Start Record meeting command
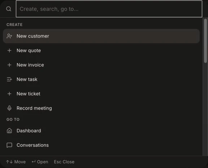 tap(101, 108)
